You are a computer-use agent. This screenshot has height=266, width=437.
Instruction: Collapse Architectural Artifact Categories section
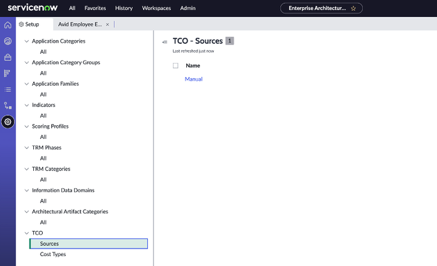(x=27, y=212)
